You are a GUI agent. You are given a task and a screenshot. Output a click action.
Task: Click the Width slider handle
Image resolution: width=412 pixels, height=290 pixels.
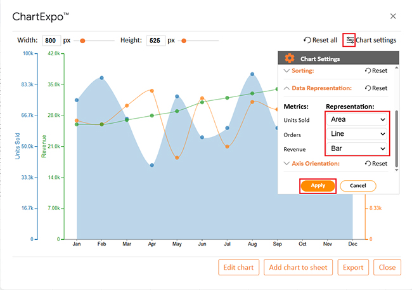[x=82, y=41]
